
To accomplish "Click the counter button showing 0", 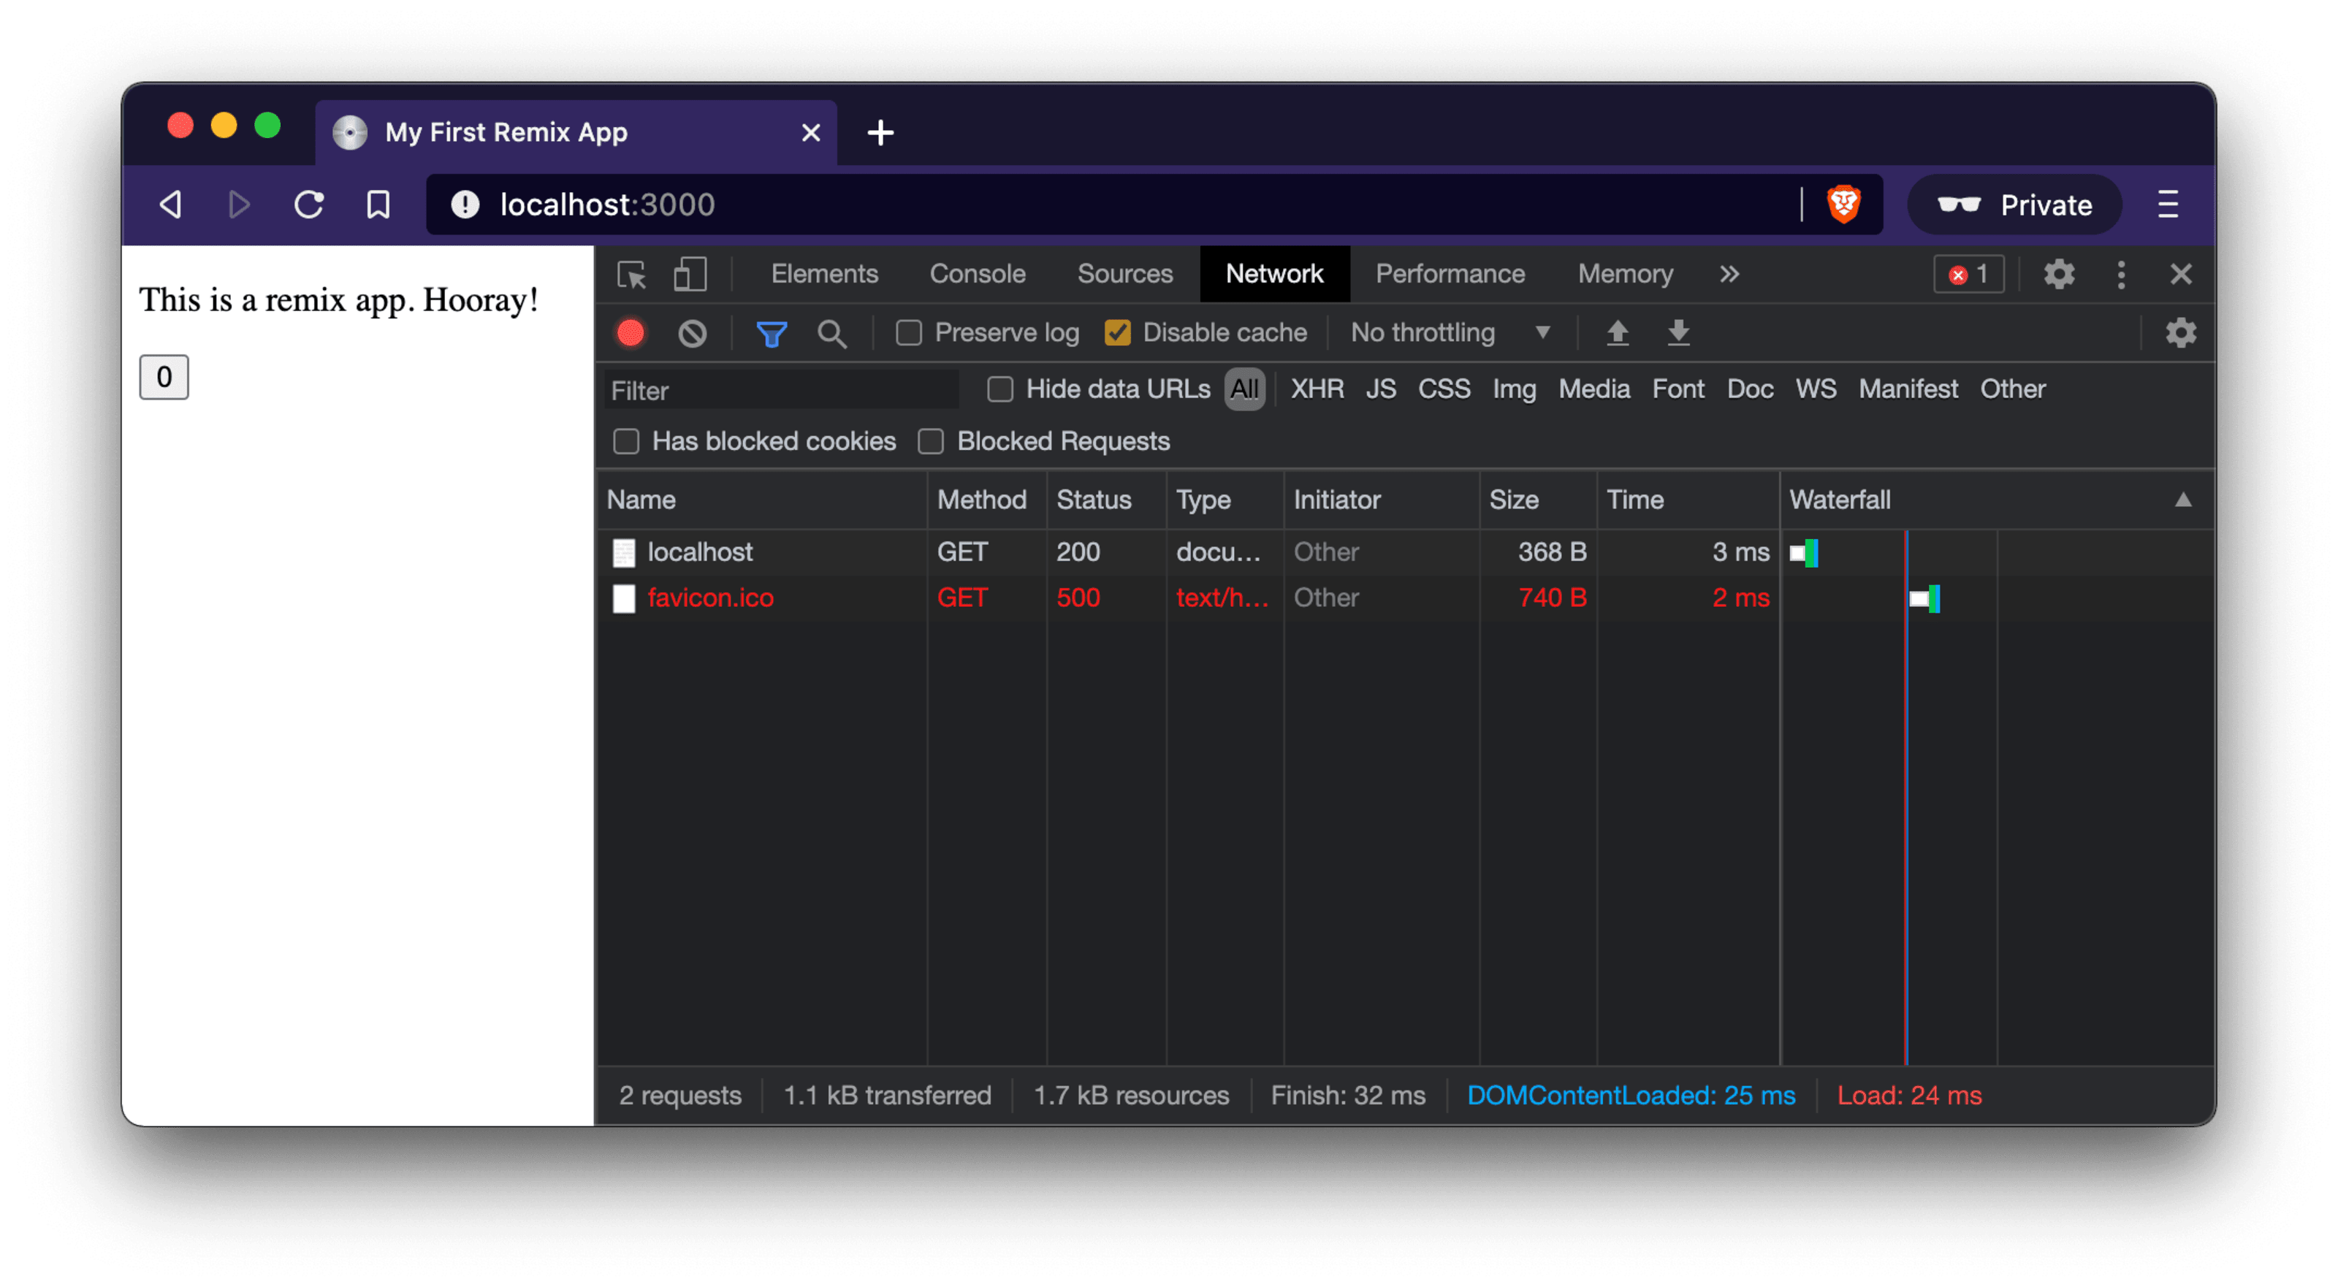I will (164, 377).
